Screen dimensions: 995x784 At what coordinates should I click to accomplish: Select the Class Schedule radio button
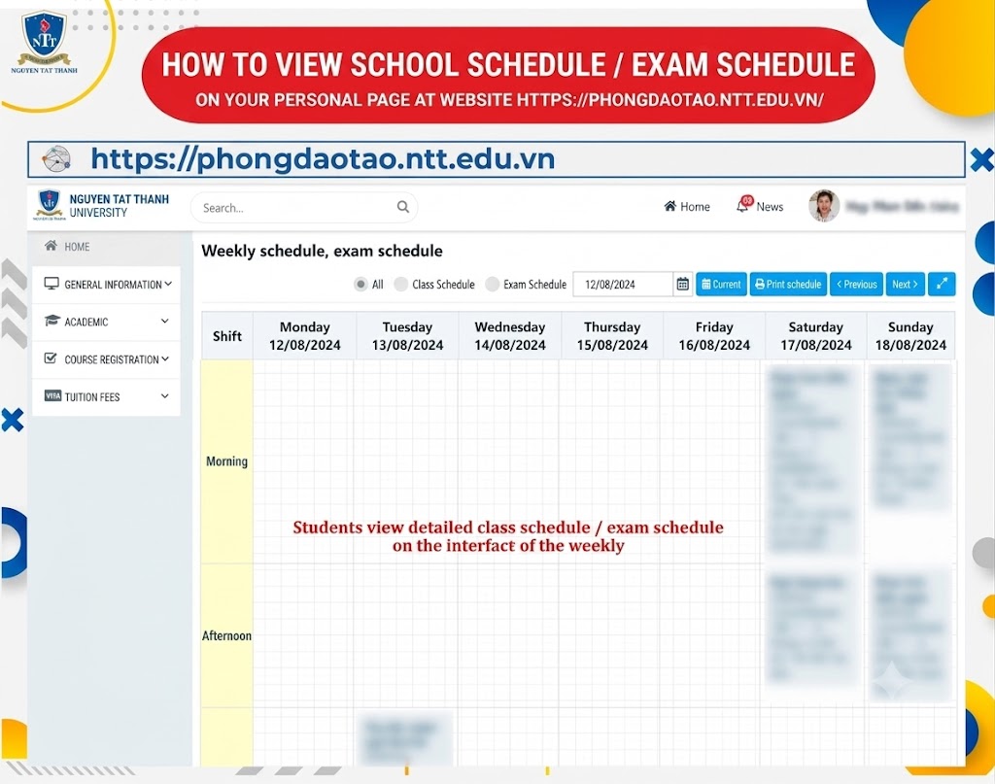(400, 285)
